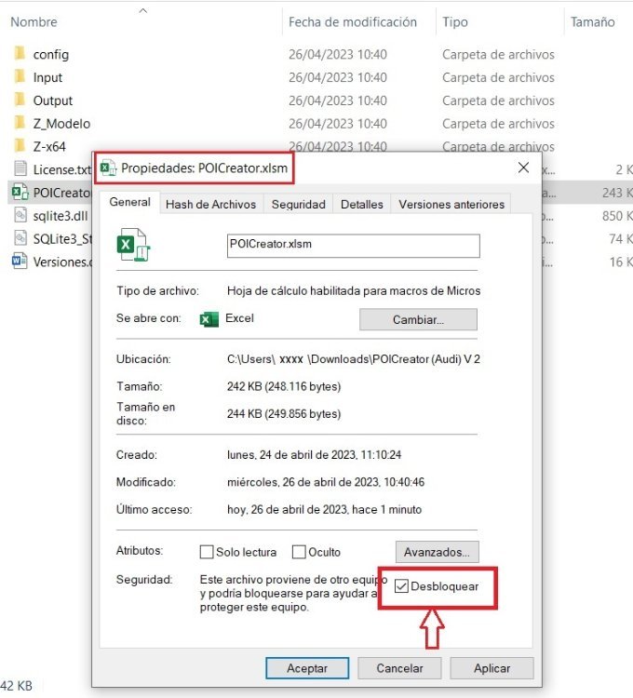Uncheck the Desbloquear checkbox
This screenshot has height=698, width=633.
[401, 586]
